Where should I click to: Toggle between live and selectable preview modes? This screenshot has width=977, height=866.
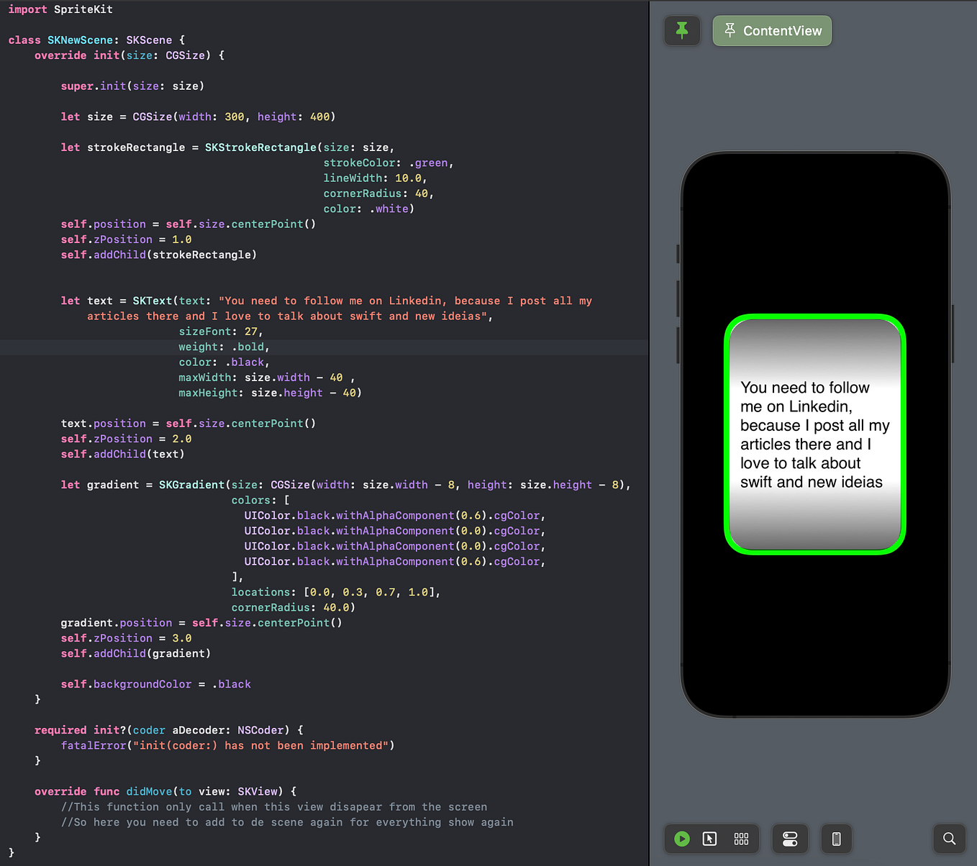[x=710, y=838]
